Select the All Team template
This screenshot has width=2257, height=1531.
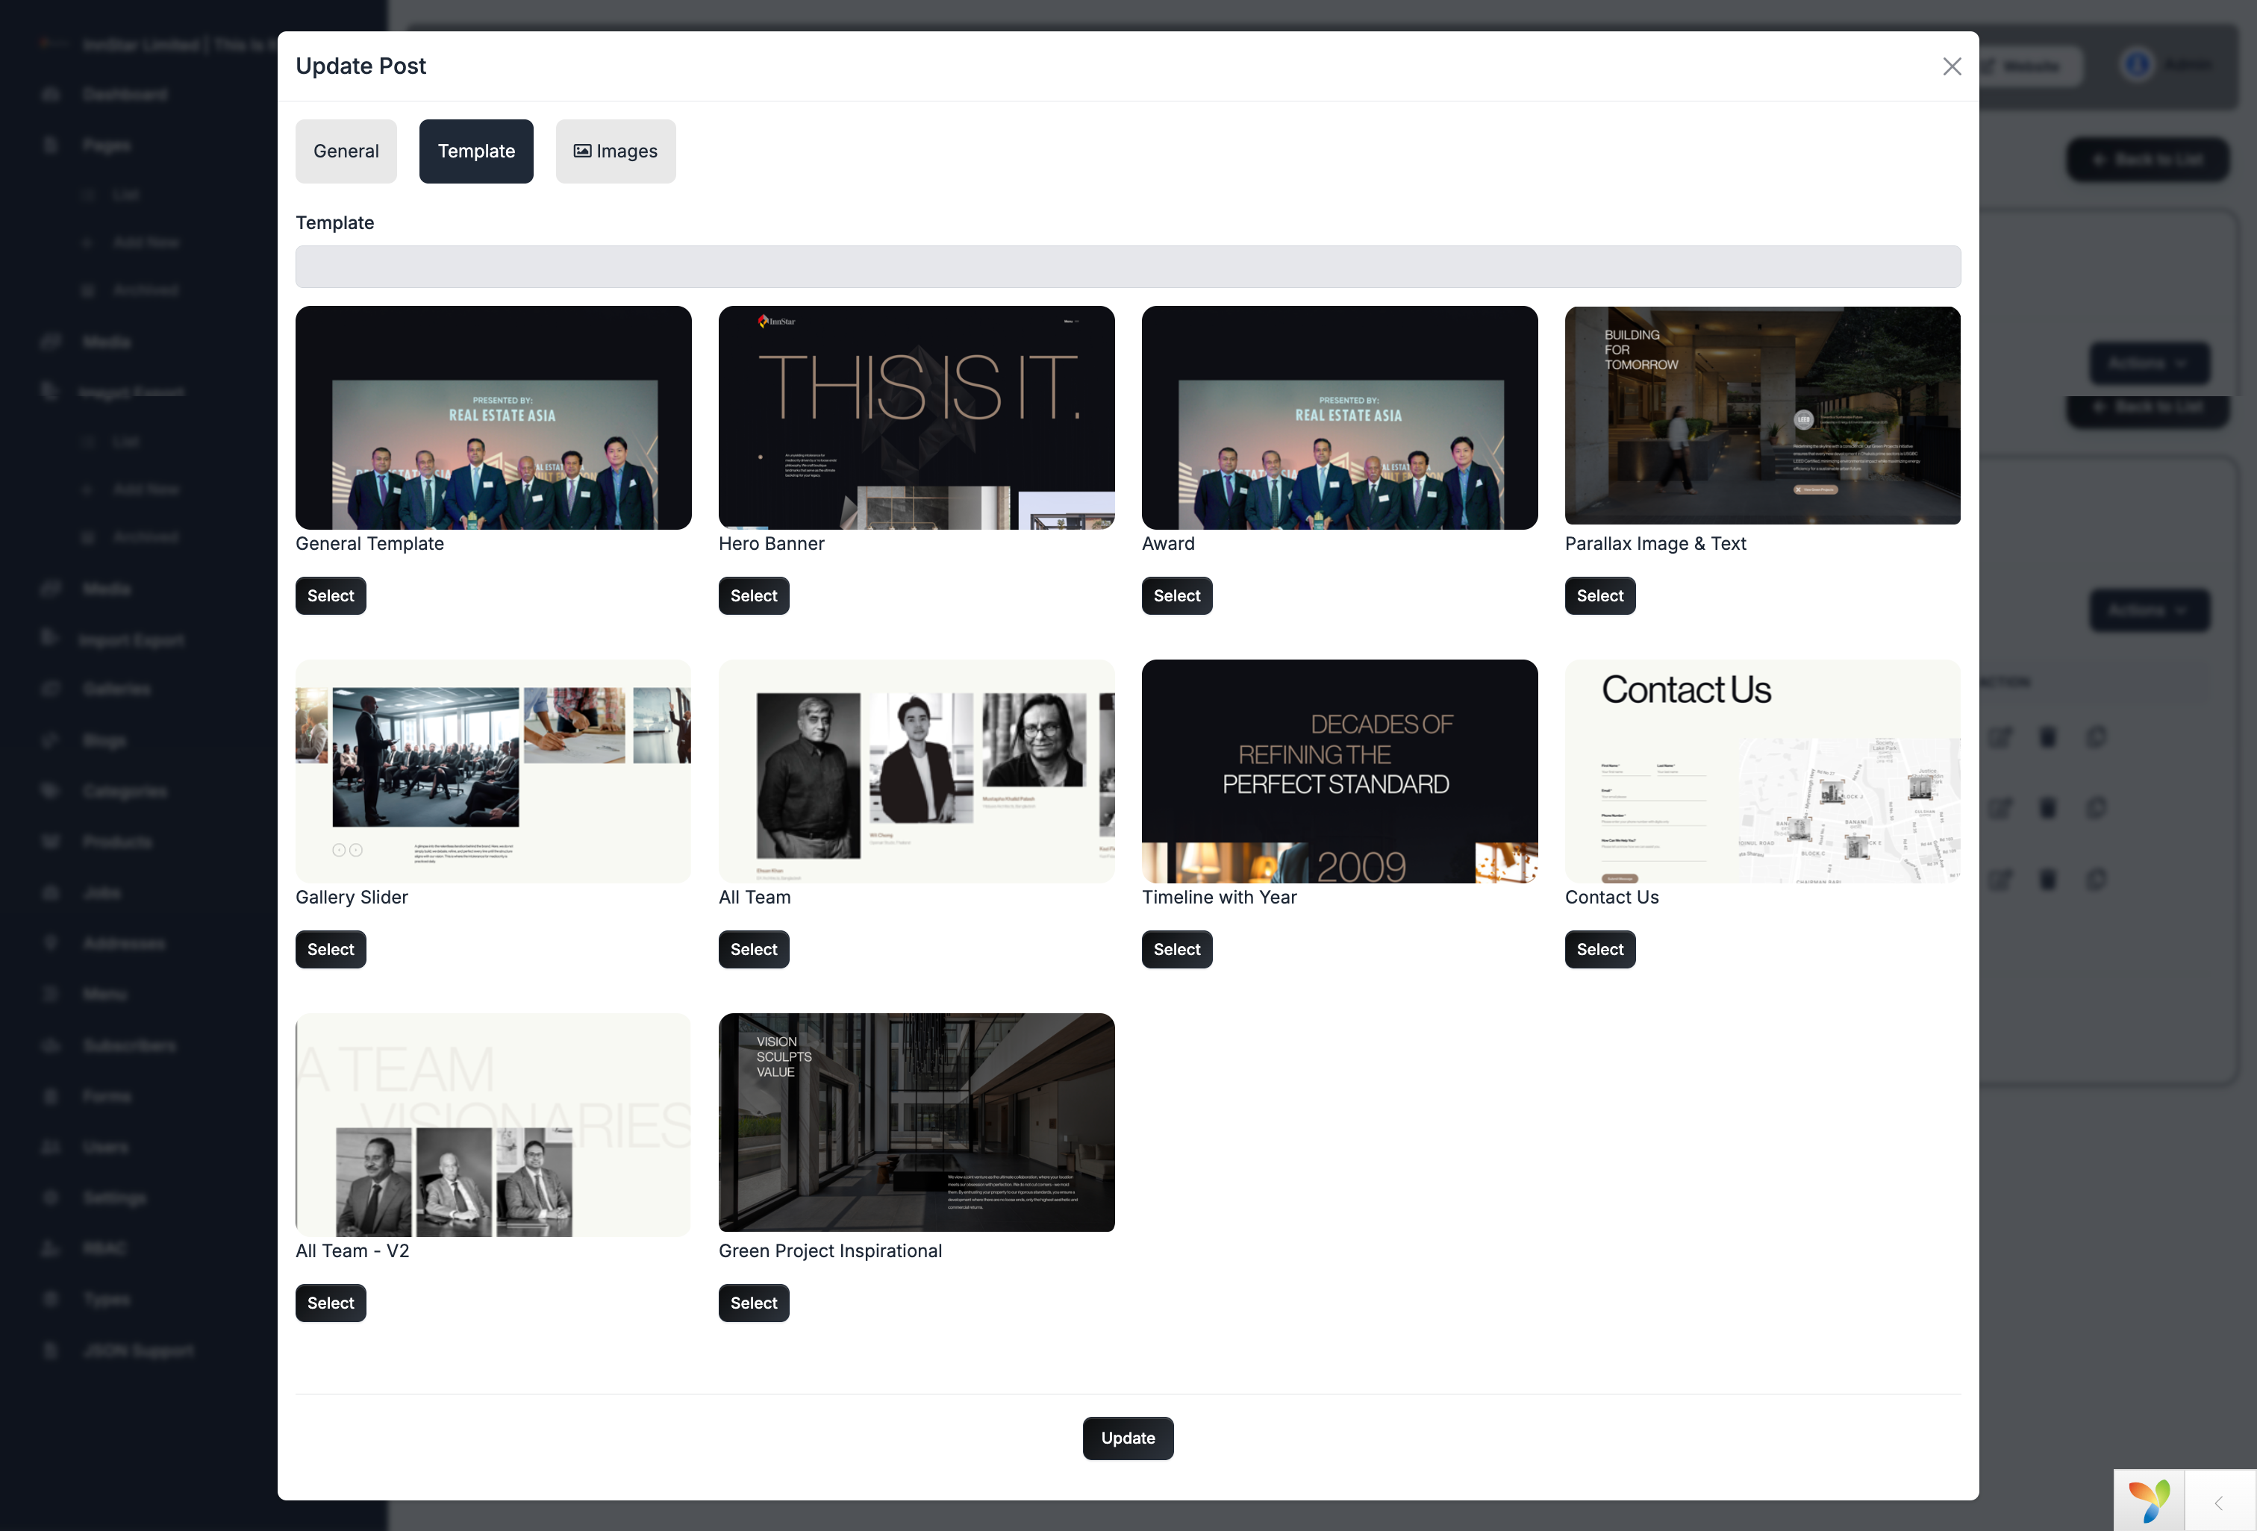tap(754, 950)
